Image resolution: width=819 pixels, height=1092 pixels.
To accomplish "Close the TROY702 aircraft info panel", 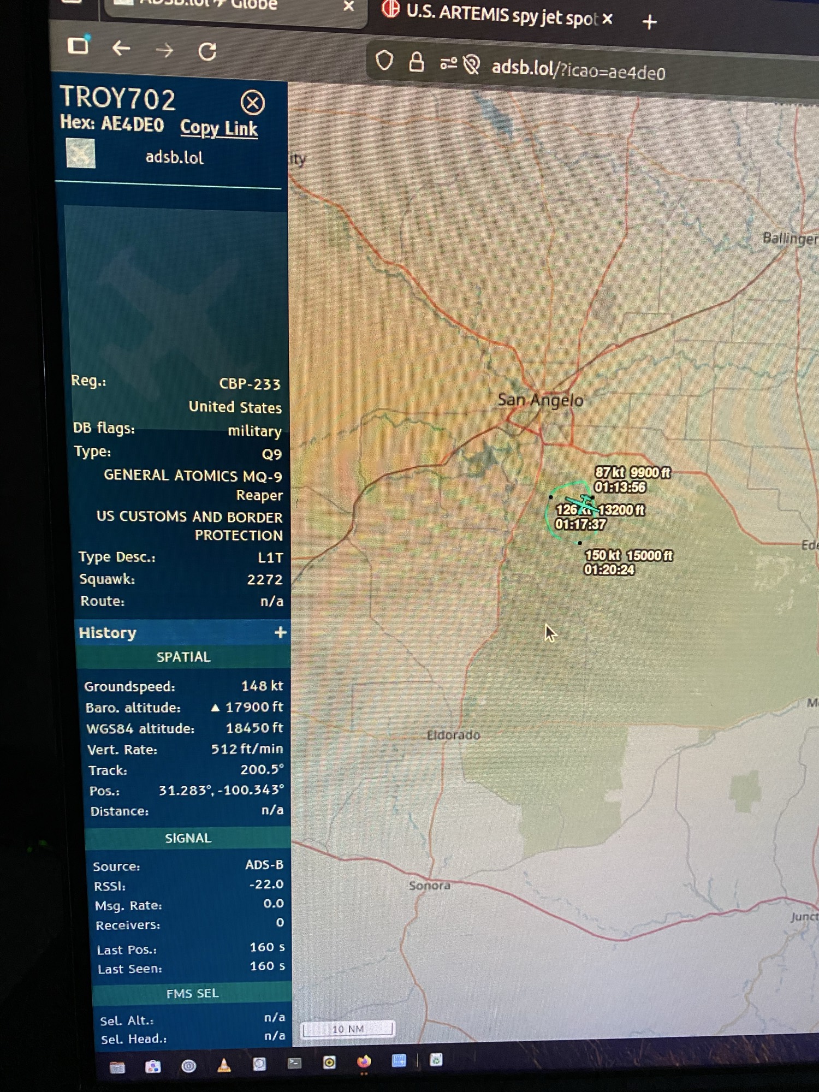I will pyautogui.click(x=252, y=103).
